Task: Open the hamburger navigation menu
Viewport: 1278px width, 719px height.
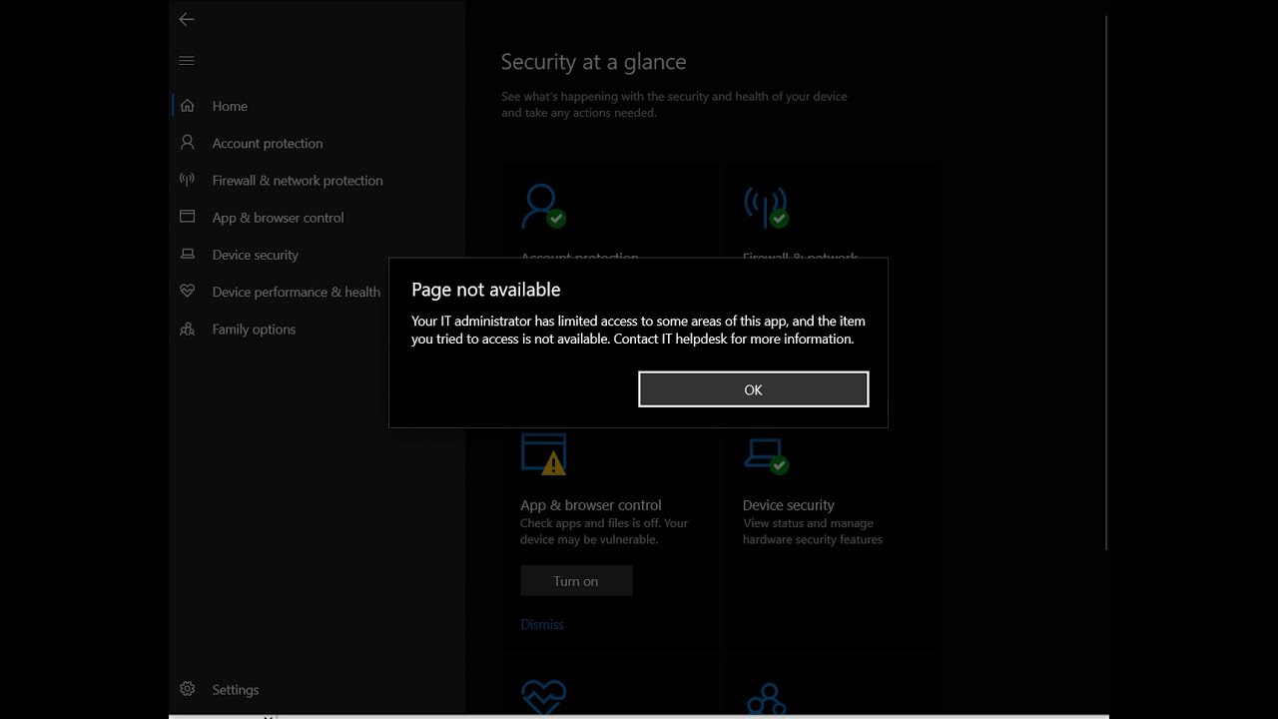Action: coord(187,61)
